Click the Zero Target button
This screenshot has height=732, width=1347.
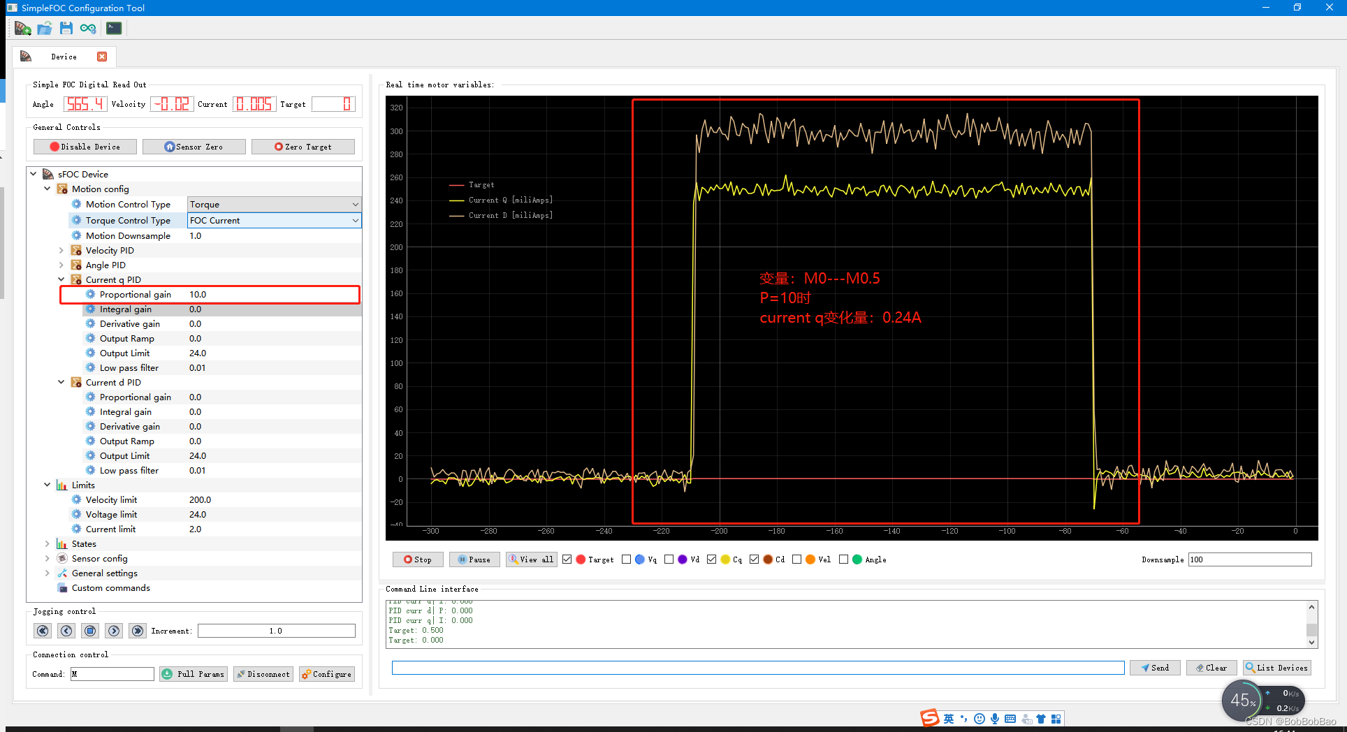303,147
